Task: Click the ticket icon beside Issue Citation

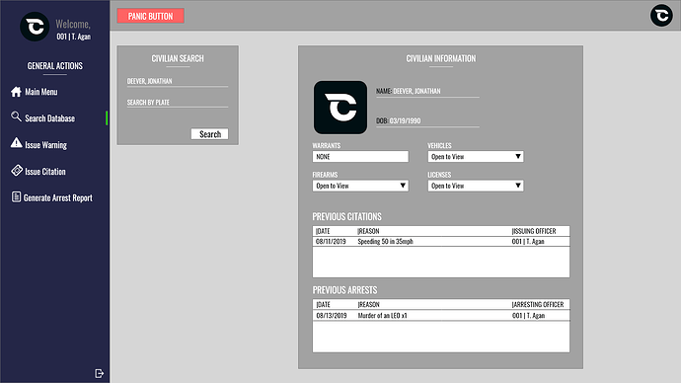Action: (x=17, y=170)
